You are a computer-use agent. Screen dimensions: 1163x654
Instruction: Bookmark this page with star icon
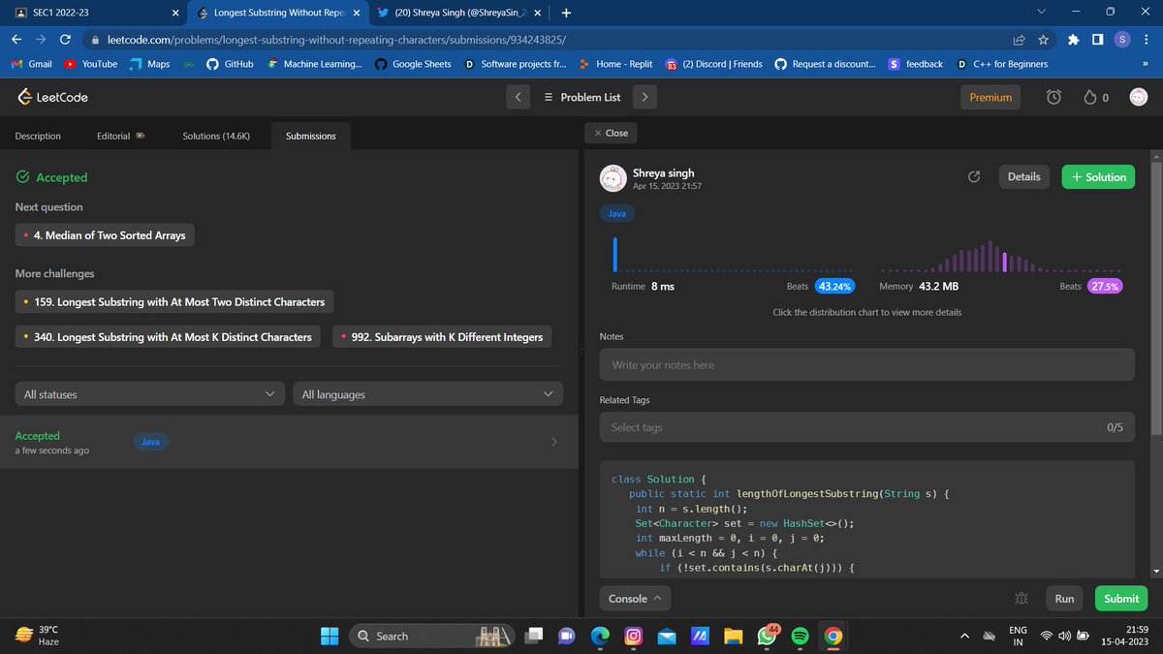click(1043, 40)
